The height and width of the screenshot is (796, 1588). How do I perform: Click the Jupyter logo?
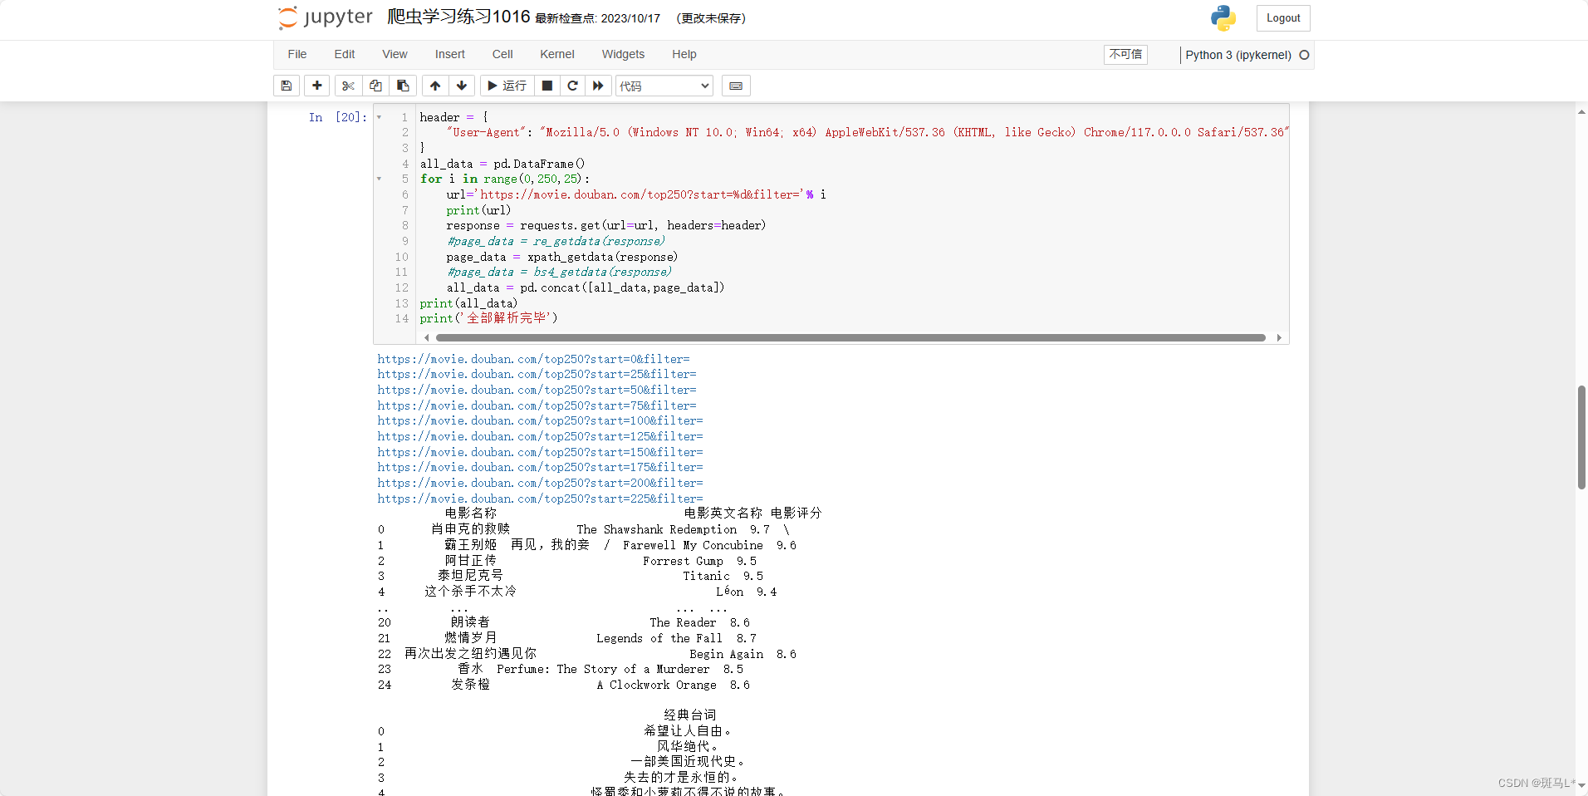[x=326, y=17]
